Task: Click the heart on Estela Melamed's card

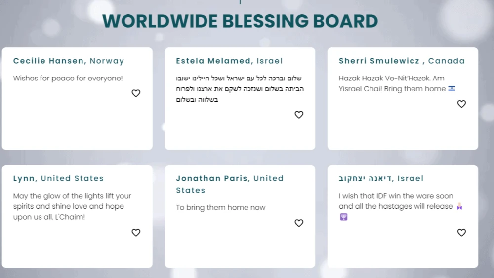Action: pos(299,115)
